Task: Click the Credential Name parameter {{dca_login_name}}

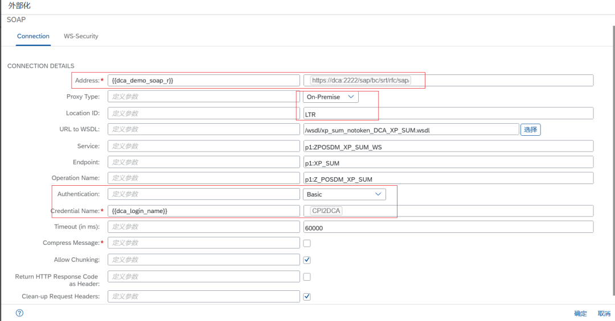Action: tap(203, 211)
